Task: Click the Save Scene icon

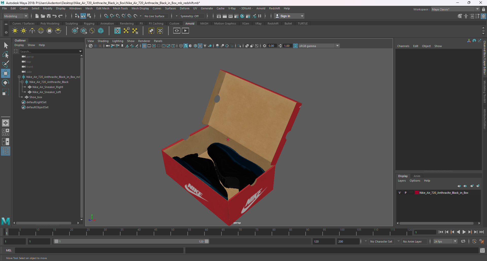Action: tap(49, 16)
